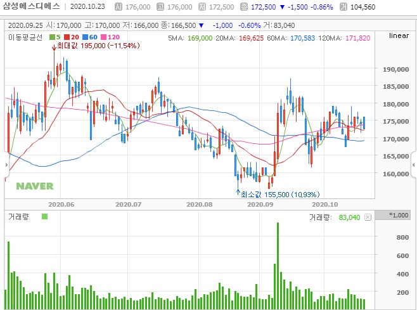The height and width of the screenshot is (310, 417).
Task: Click the low price icon in header
Action: point(202,7)
